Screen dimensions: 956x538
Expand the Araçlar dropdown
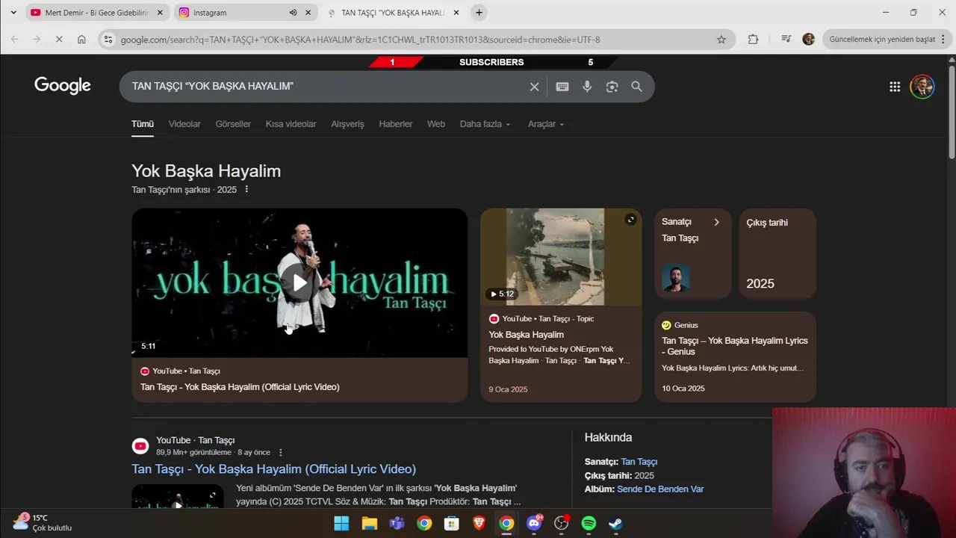click(546, 124)
